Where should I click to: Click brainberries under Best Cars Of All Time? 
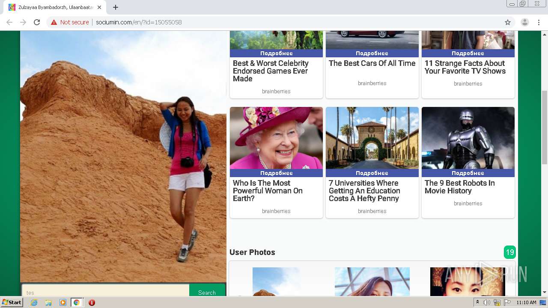tap(372, 83)
